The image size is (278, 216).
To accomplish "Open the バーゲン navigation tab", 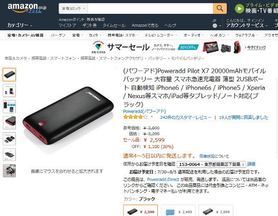I will click(x=58, y=35).
